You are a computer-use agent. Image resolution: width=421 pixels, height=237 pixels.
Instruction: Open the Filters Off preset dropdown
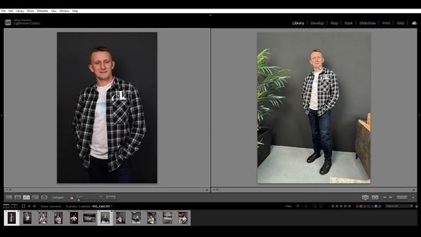click(399, 206)
